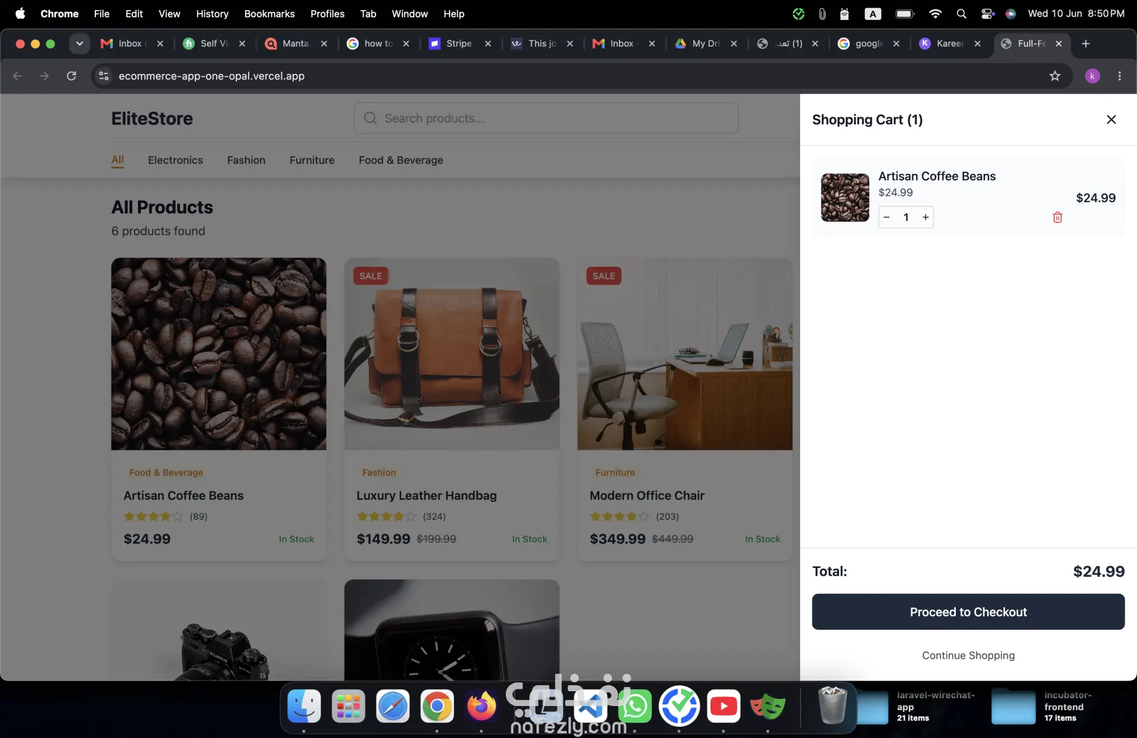Open Google Chrome from the Dock

click(437, 706)
